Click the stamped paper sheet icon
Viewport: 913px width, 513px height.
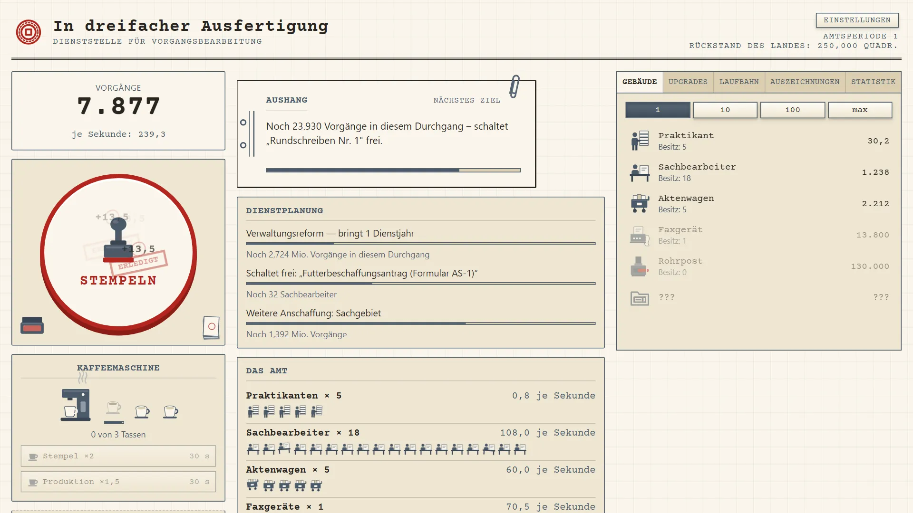[x=211, y=327]
